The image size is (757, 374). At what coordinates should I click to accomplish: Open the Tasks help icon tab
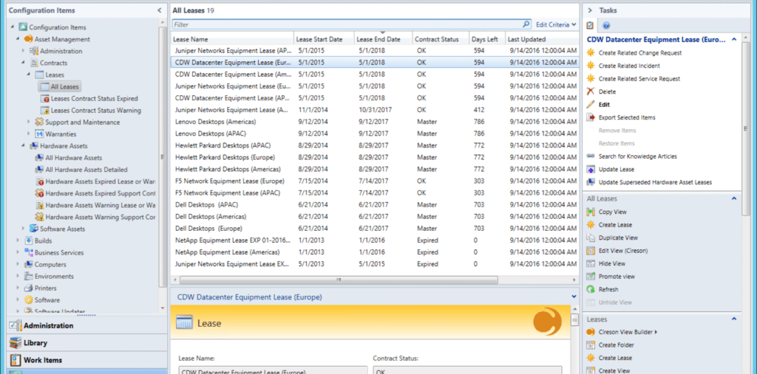click(x=606, y=26)
